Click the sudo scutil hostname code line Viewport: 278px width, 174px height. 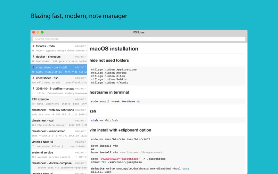tap(116, 102)
